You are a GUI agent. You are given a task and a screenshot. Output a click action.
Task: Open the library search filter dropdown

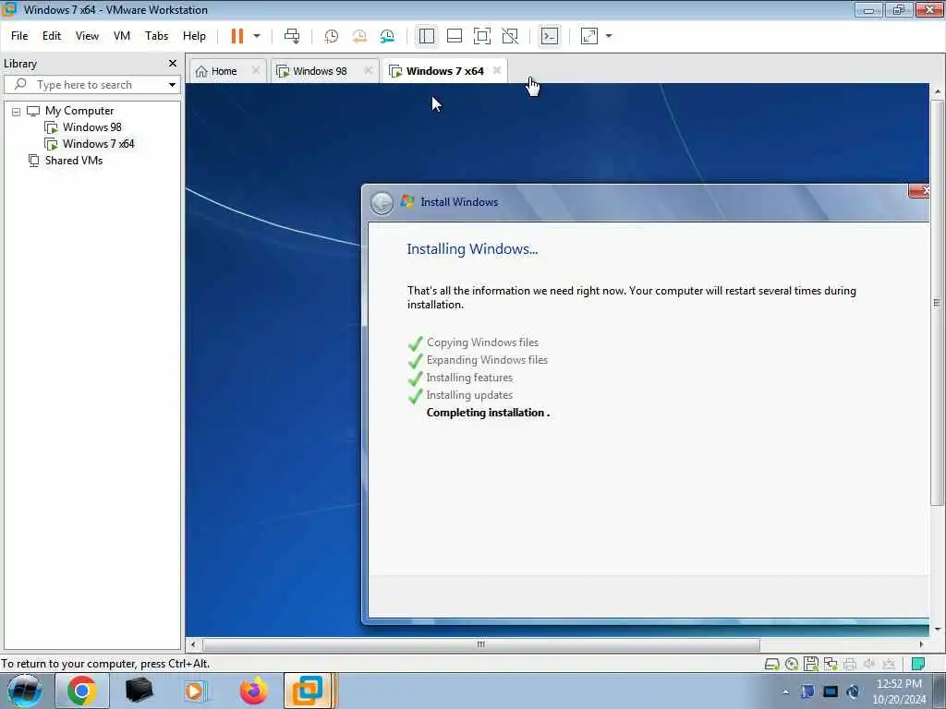[172, 85]
